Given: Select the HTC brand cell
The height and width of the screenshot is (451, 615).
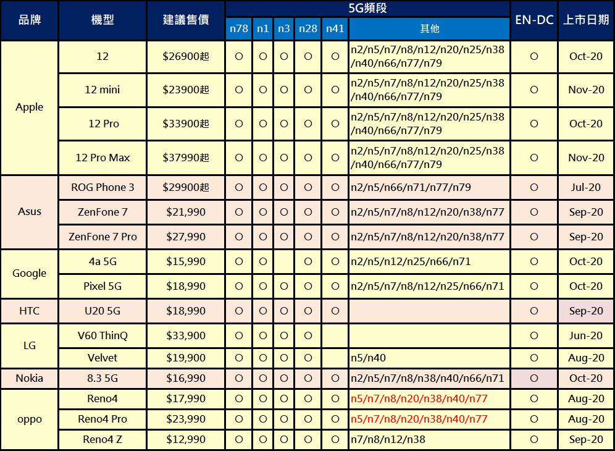Looking at the screenshot, I should 30,311.
